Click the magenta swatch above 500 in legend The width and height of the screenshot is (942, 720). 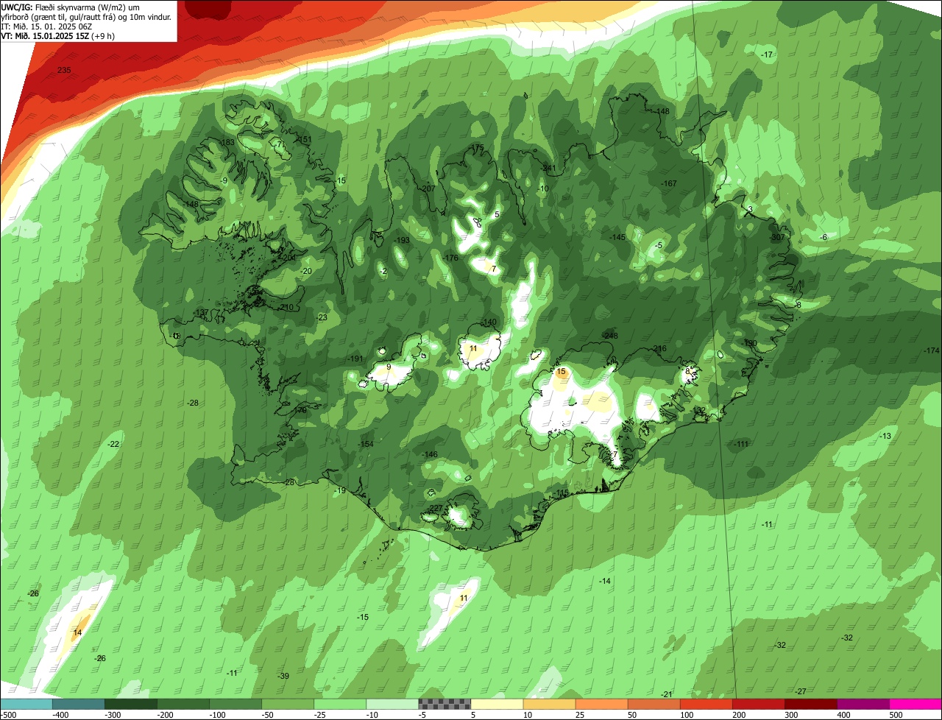pyautogui.click(x=916, y=704)
